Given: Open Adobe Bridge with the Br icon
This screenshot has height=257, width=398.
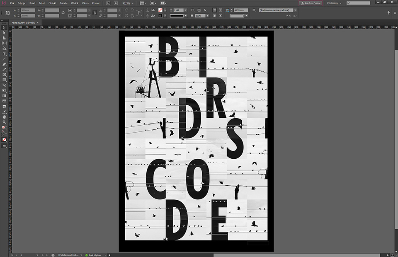Looking at the screenshot, I should (x=109, y=3).
